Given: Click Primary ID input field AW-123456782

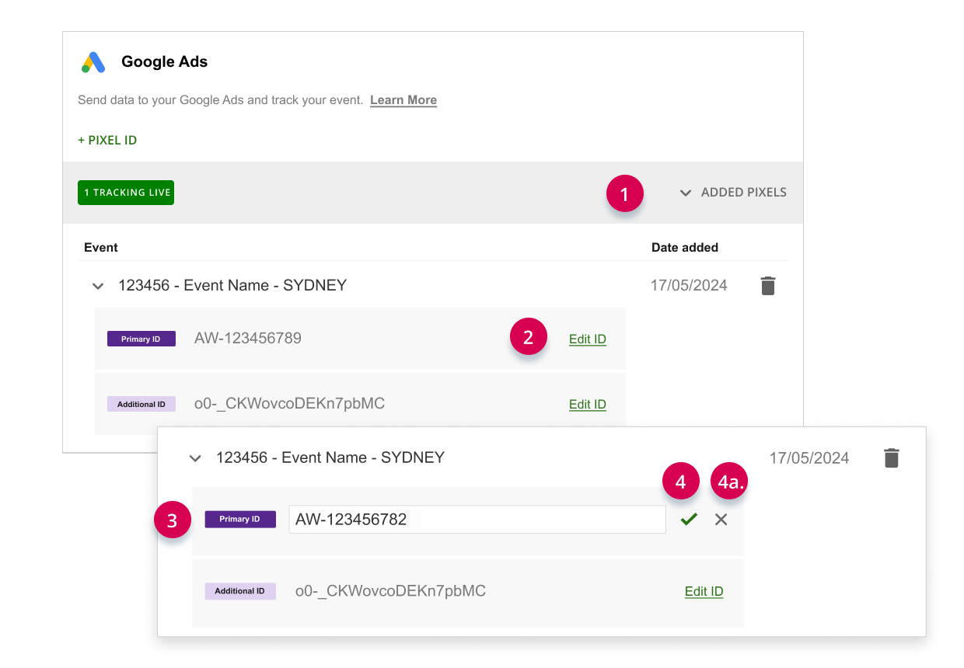Looking at the screenshot, I should 477,520.
